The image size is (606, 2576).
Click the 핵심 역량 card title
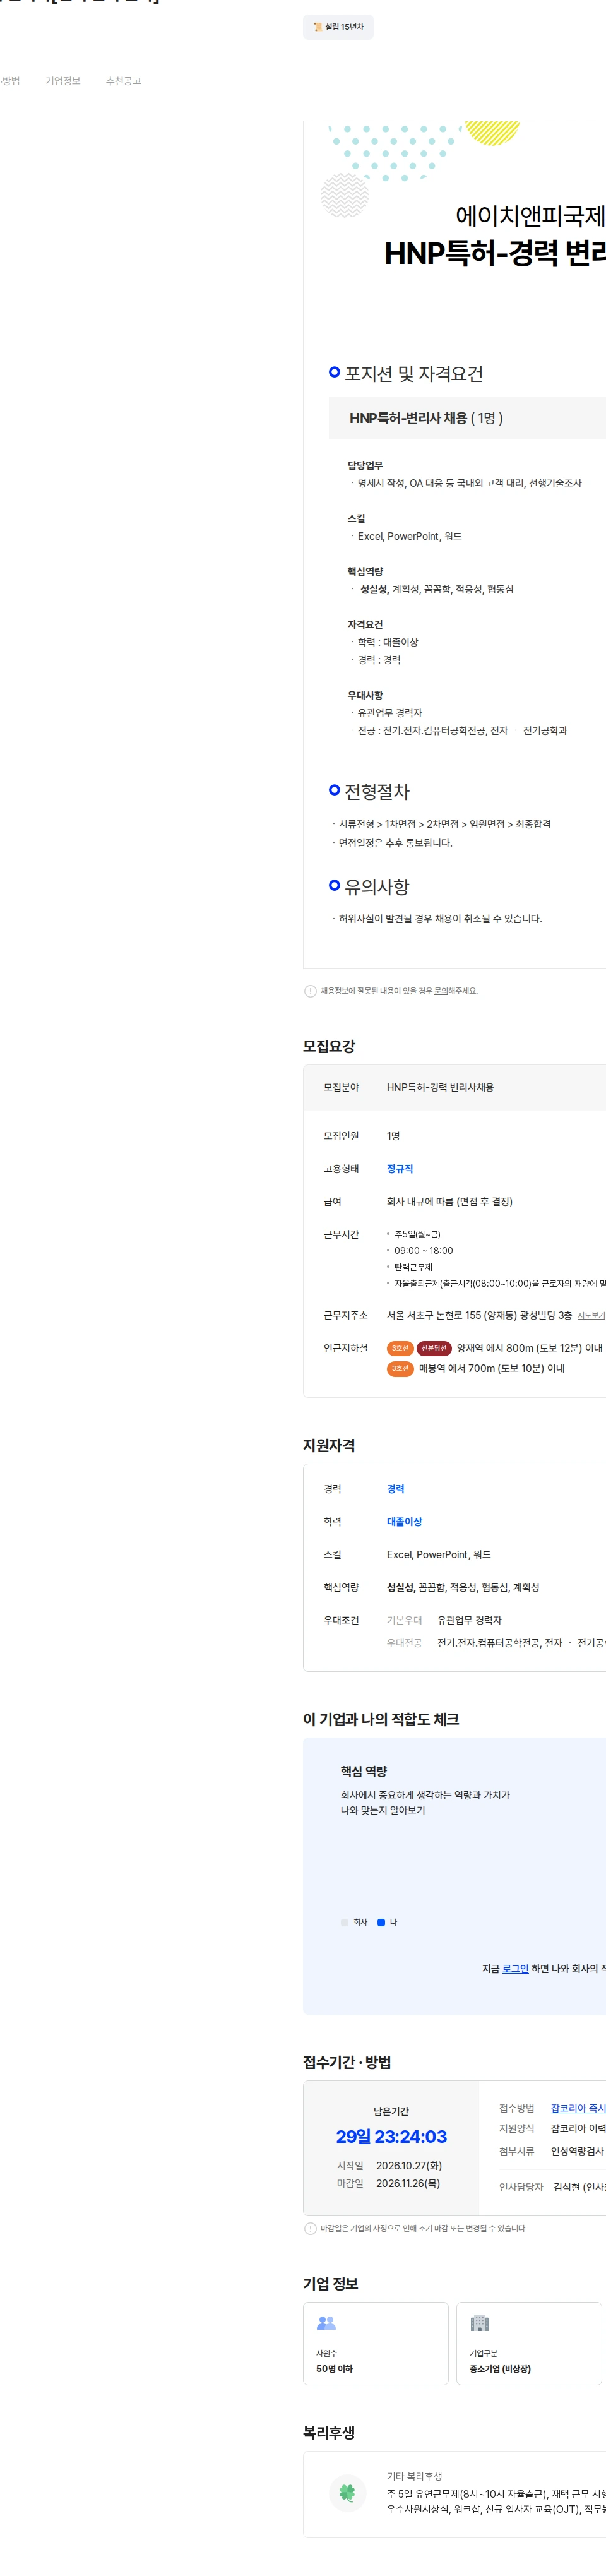pos(364,1771)
